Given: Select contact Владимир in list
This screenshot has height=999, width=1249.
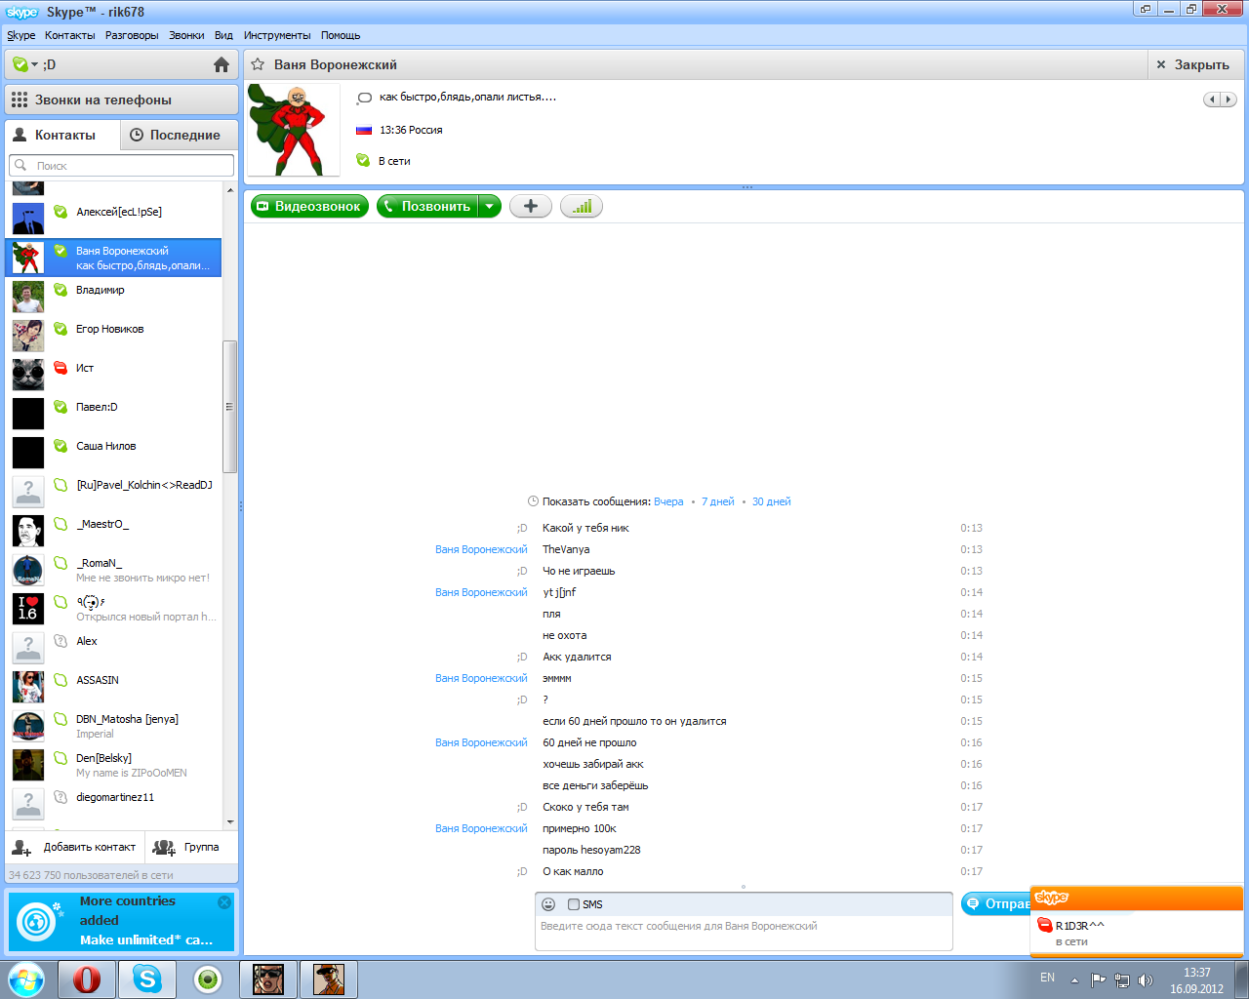Looking at the screenshot, I should (x=114, y=297).
